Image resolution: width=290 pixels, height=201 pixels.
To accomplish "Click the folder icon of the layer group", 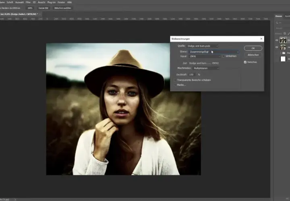I will click(284, 53).
